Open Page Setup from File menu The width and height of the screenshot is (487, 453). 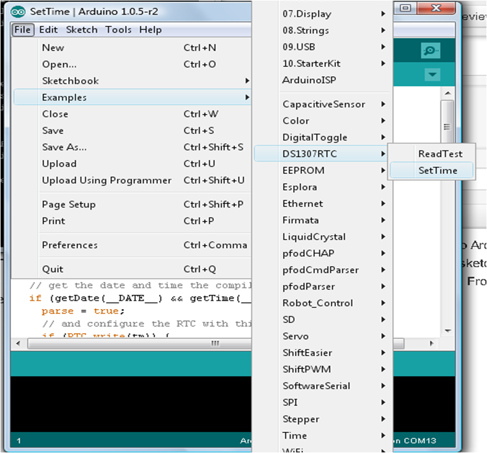(x=132, y=204)
